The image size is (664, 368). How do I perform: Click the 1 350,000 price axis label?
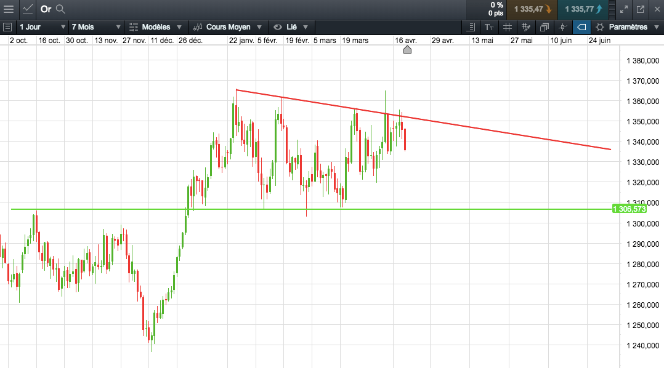click(643, 122)
